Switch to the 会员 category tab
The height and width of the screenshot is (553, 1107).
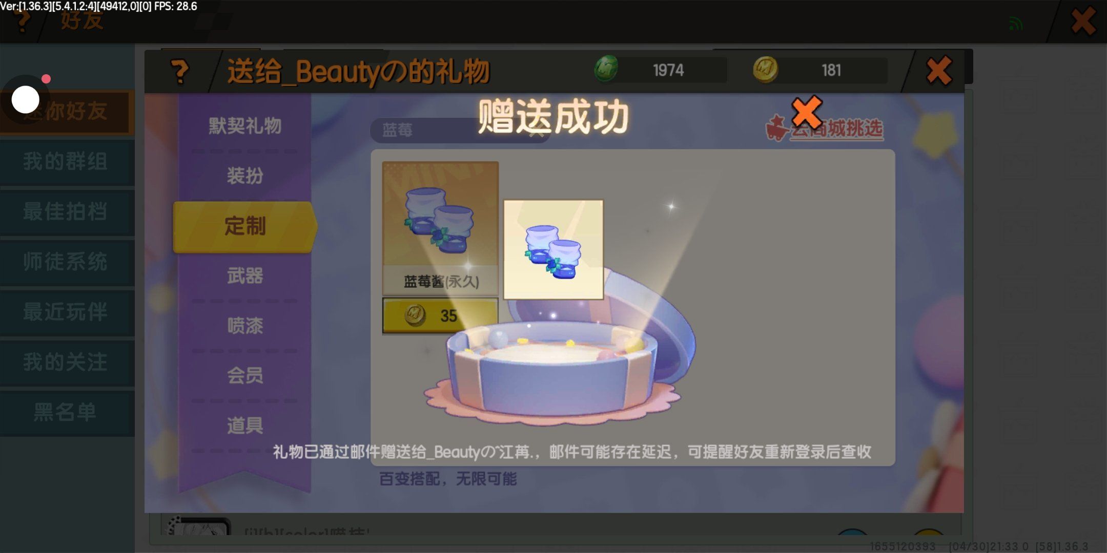pyautogui.click(x=244, y=375)
